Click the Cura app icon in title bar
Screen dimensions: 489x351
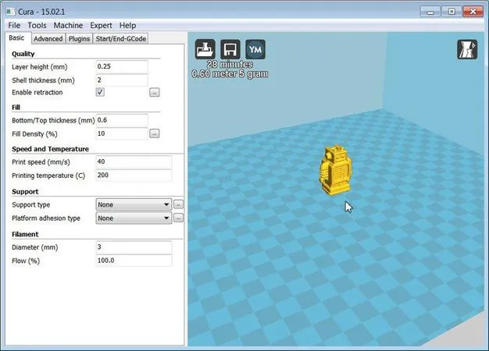[x=11, y=12]
